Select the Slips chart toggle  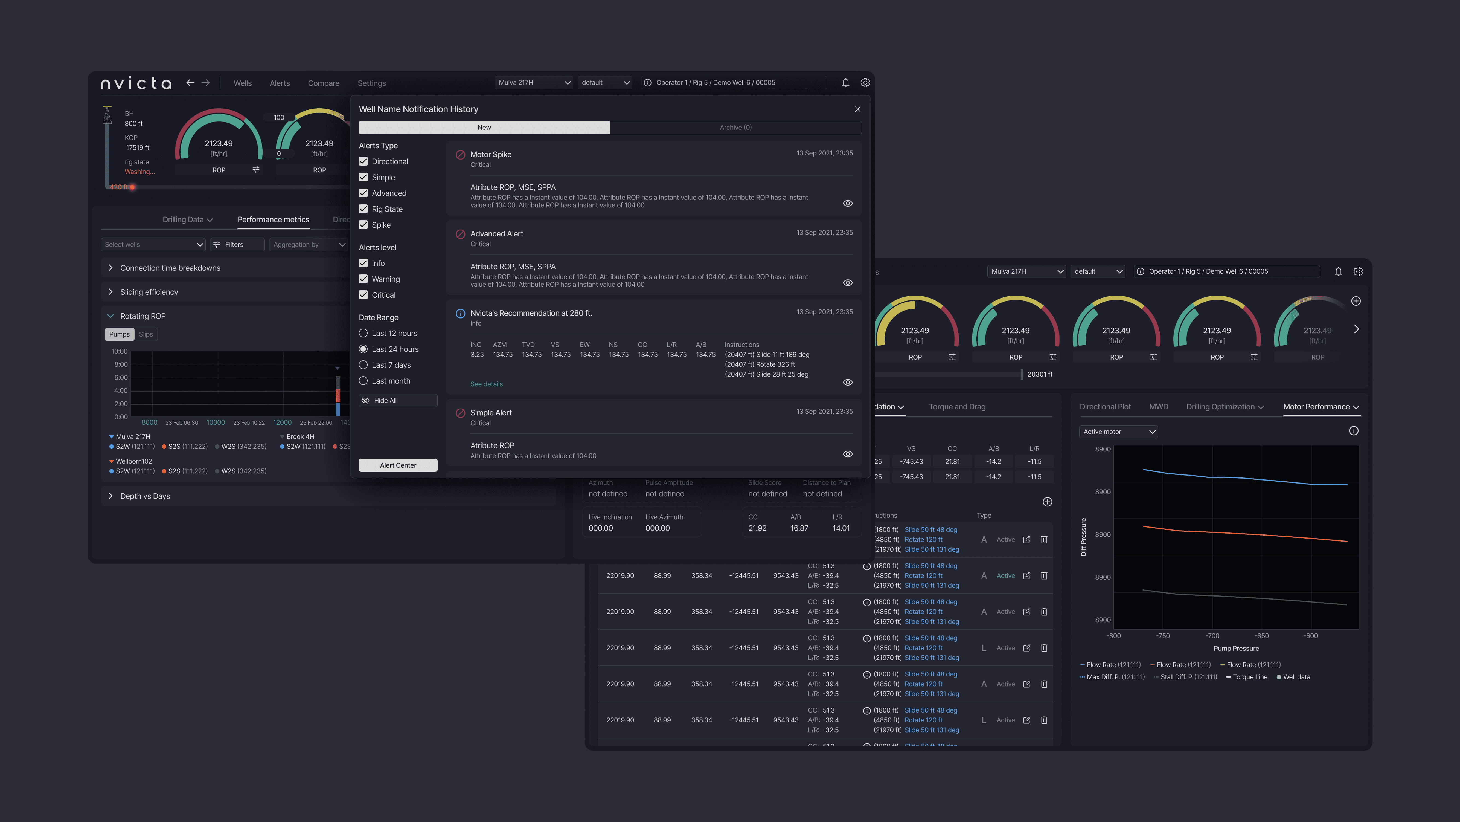coord(146,334)
